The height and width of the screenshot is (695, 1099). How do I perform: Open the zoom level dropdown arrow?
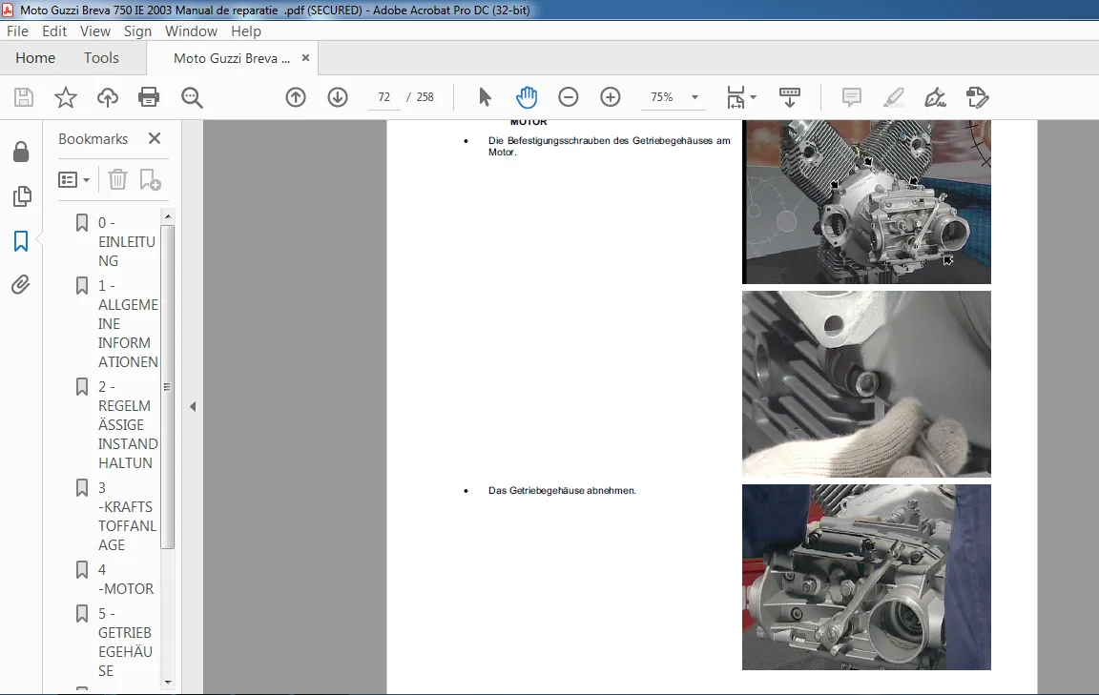[x=695, y=97]
